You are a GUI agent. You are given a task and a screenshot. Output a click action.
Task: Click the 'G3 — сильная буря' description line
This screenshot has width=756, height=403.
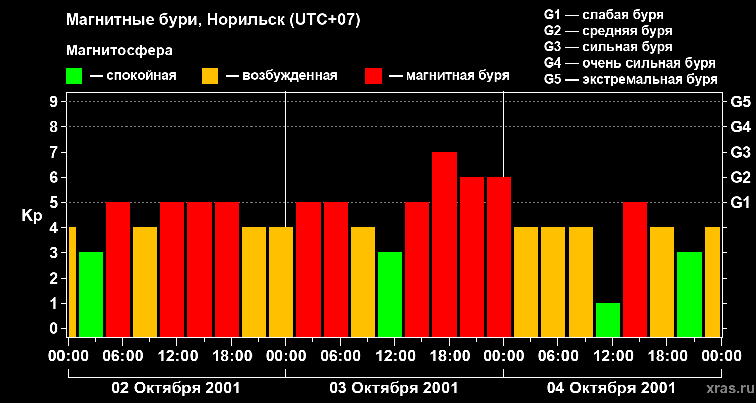coord(608,47)
